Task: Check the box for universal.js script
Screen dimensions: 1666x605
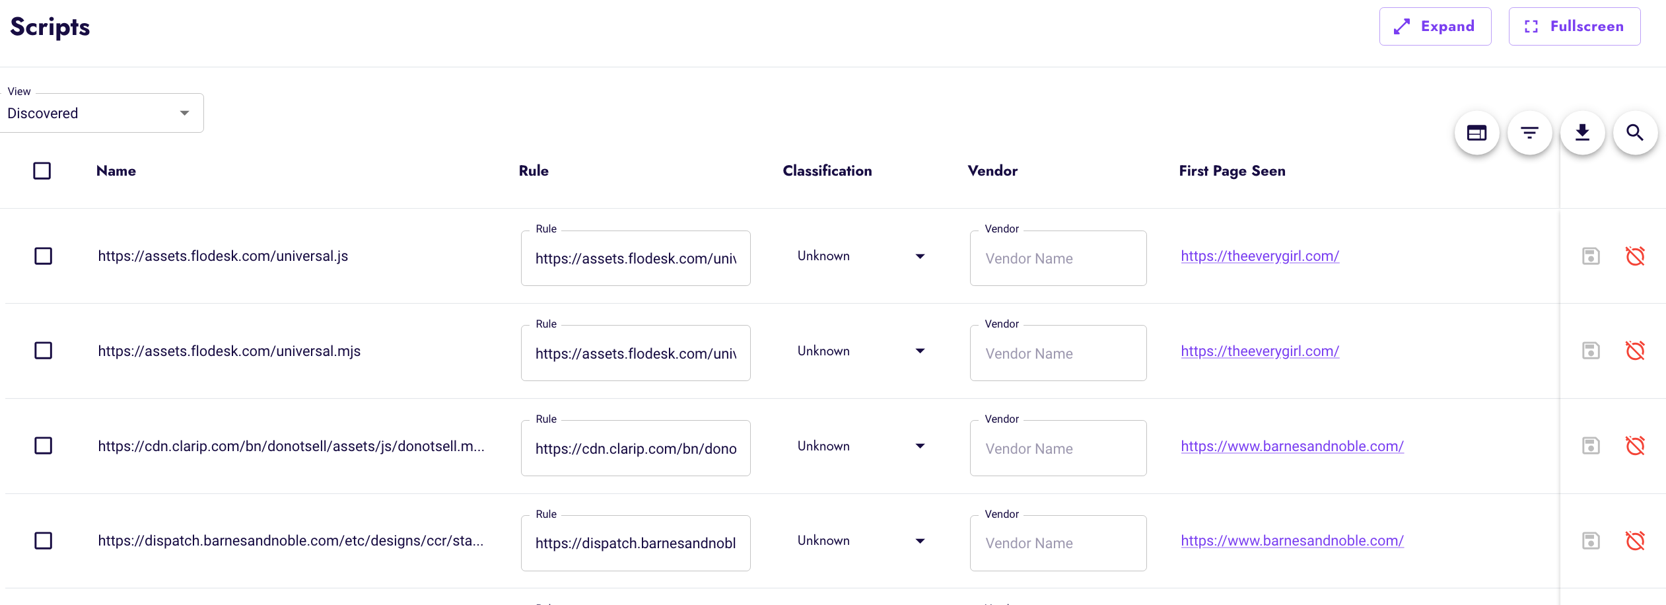Action: tap(44, 256)
